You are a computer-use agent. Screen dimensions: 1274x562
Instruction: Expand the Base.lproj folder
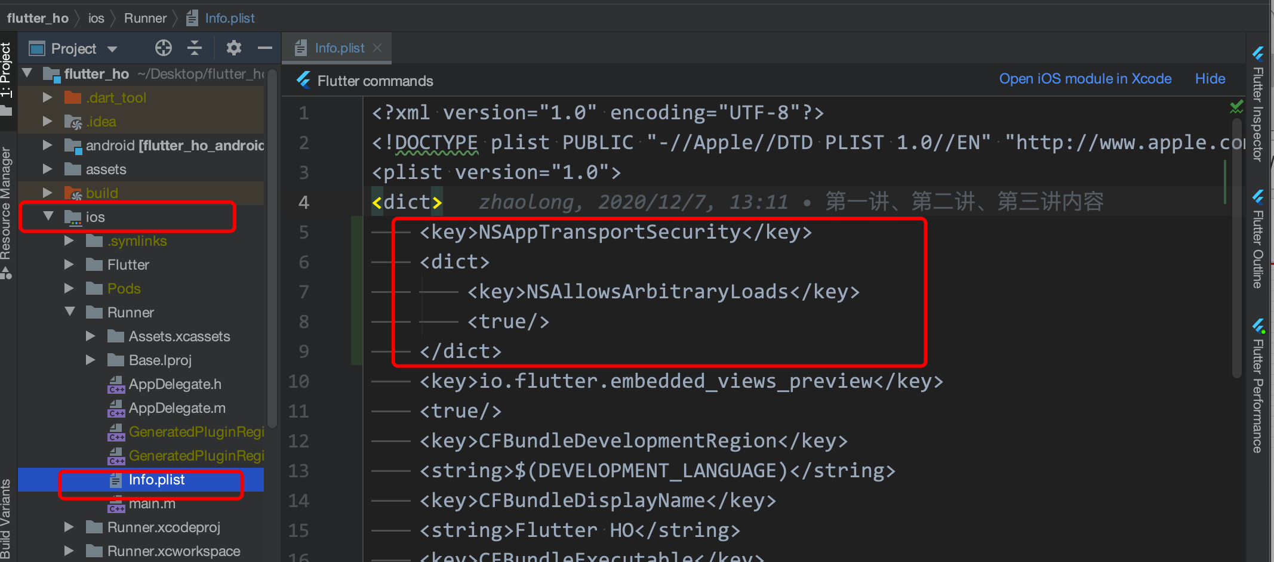tap(91, 360)
